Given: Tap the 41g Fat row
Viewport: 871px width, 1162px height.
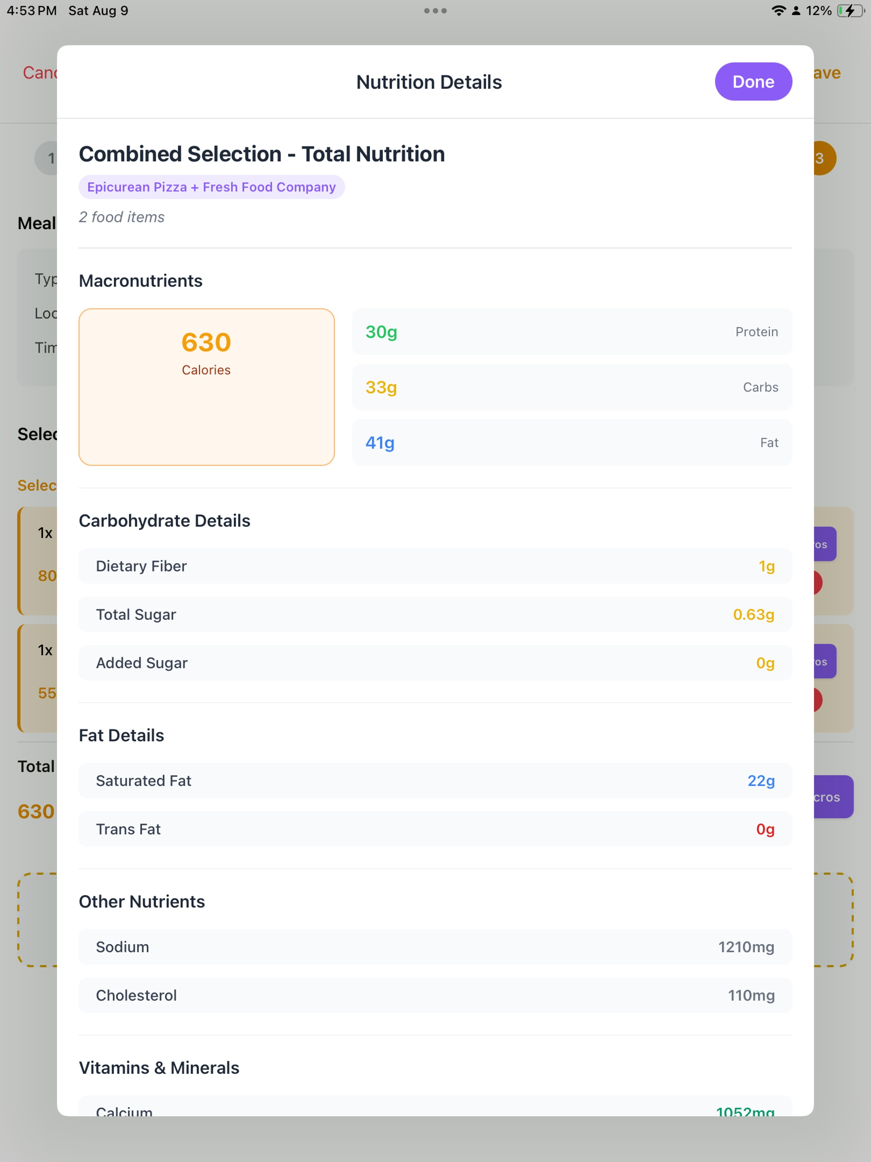Looking at the screenshot, I should (x=572, y=442).
